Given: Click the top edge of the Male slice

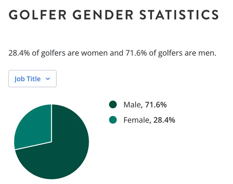Looking at the screenshot, I should [x=54, y=106].
